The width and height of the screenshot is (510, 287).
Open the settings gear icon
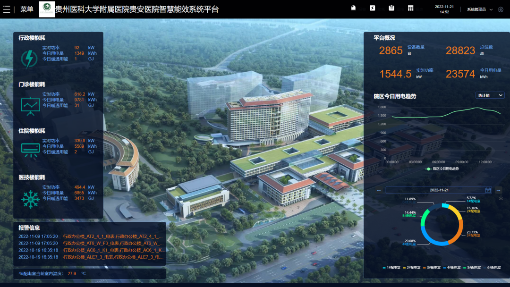[x=501, y=9]
